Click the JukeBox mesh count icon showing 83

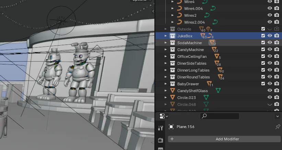coord(203,36)
